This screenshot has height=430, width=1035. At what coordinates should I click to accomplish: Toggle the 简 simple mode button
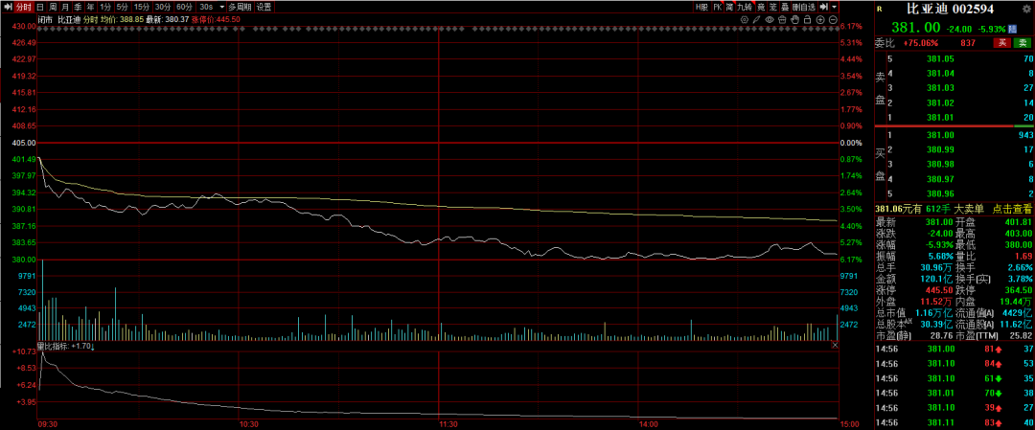(x=729, y=7)
